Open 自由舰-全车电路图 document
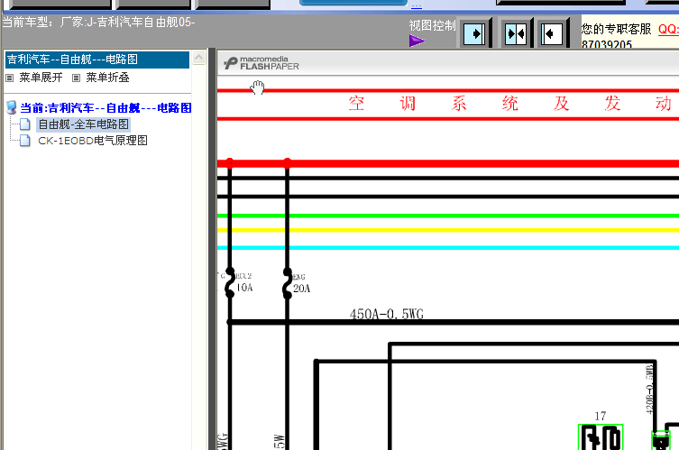Viewport: 679px width, 450px height. 83,124
